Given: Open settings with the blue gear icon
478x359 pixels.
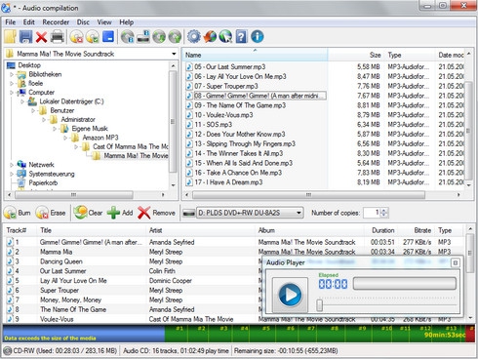Looking at the screenshot, I should [x=194, y=36].
